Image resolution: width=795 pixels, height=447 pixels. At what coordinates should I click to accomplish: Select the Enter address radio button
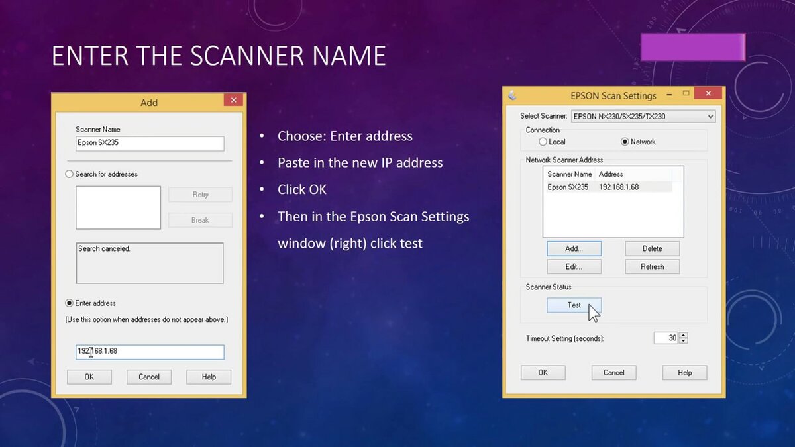coord(69,303)
